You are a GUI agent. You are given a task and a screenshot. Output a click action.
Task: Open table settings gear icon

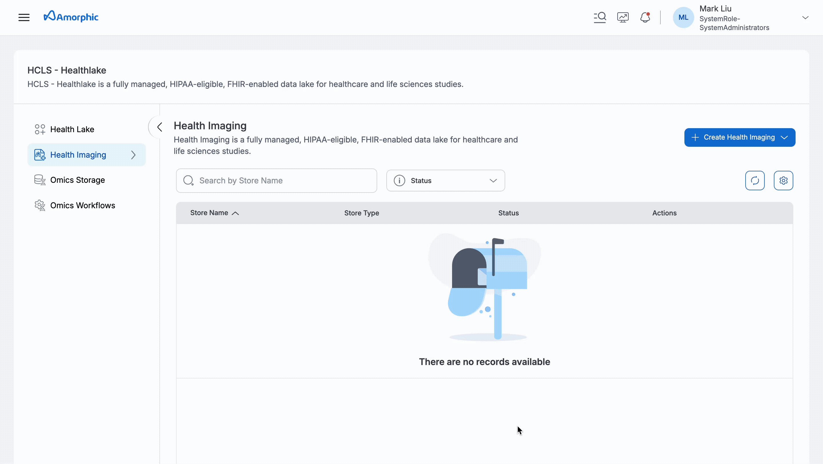pos(783,181)
